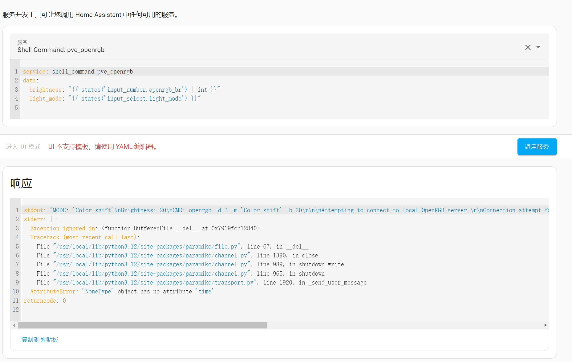572x362 pixels.
Task: Click the service: shell_command.pve_openrgb line
Action: [x=78, y=71]
